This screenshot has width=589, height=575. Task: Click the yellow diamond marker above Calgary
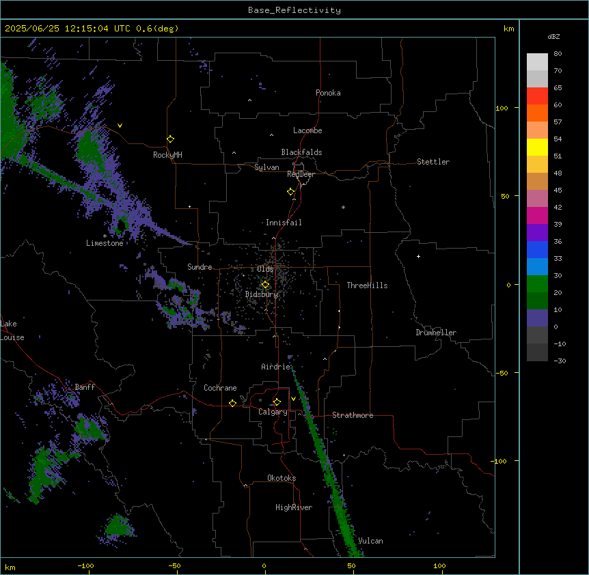[277, 402]
